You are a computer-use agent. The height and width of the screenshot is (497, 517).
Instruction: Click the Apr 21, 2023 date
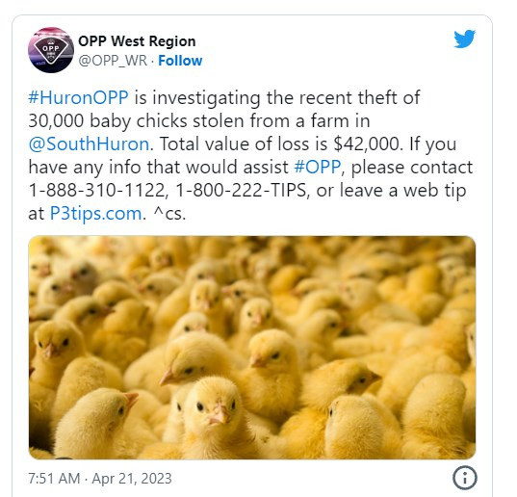pyautogui.click(x=132, y=479)
